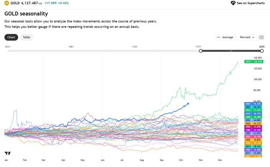
Task: Click the GOLD ticker name
Action: click(x=15, y=3)
